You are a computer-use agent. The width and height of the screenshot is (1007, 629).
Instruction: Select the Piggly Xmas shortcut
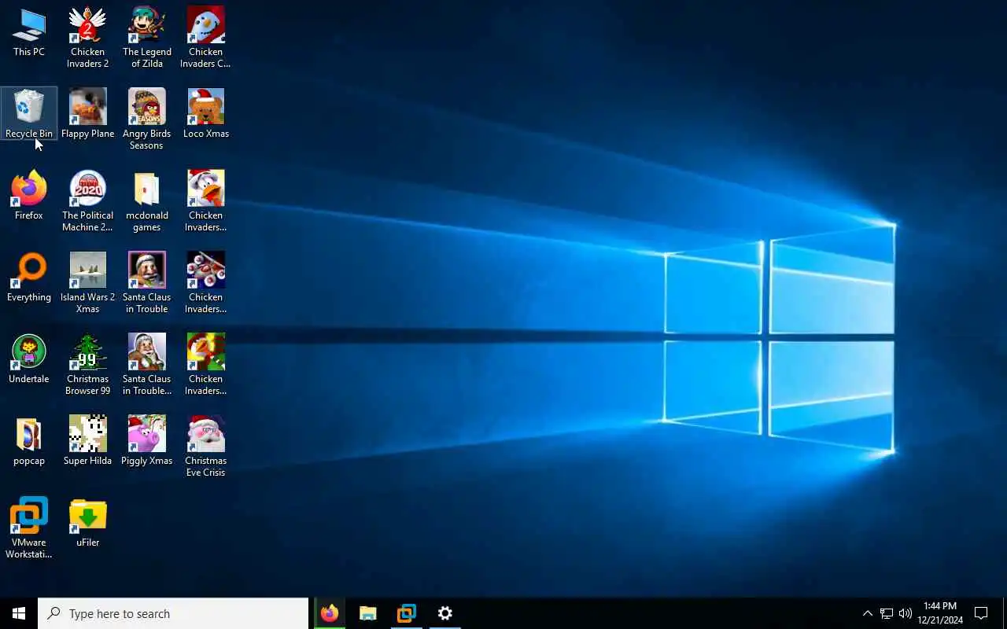[x=146, y=441]
